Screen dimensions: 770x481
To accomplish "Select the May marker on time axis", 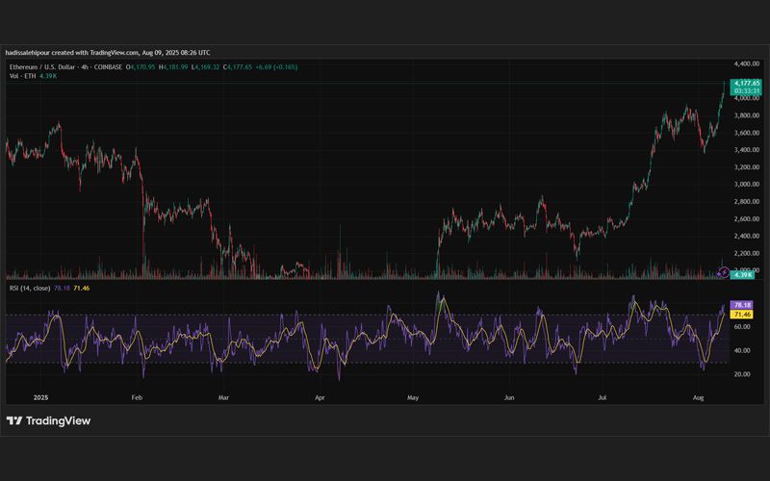I will [413, 397].
